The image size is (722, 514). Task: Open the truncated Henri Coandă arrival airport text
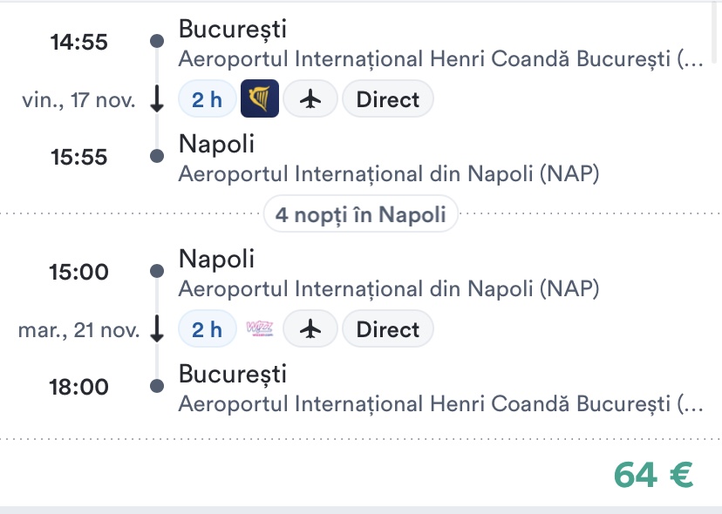(439, 404)
